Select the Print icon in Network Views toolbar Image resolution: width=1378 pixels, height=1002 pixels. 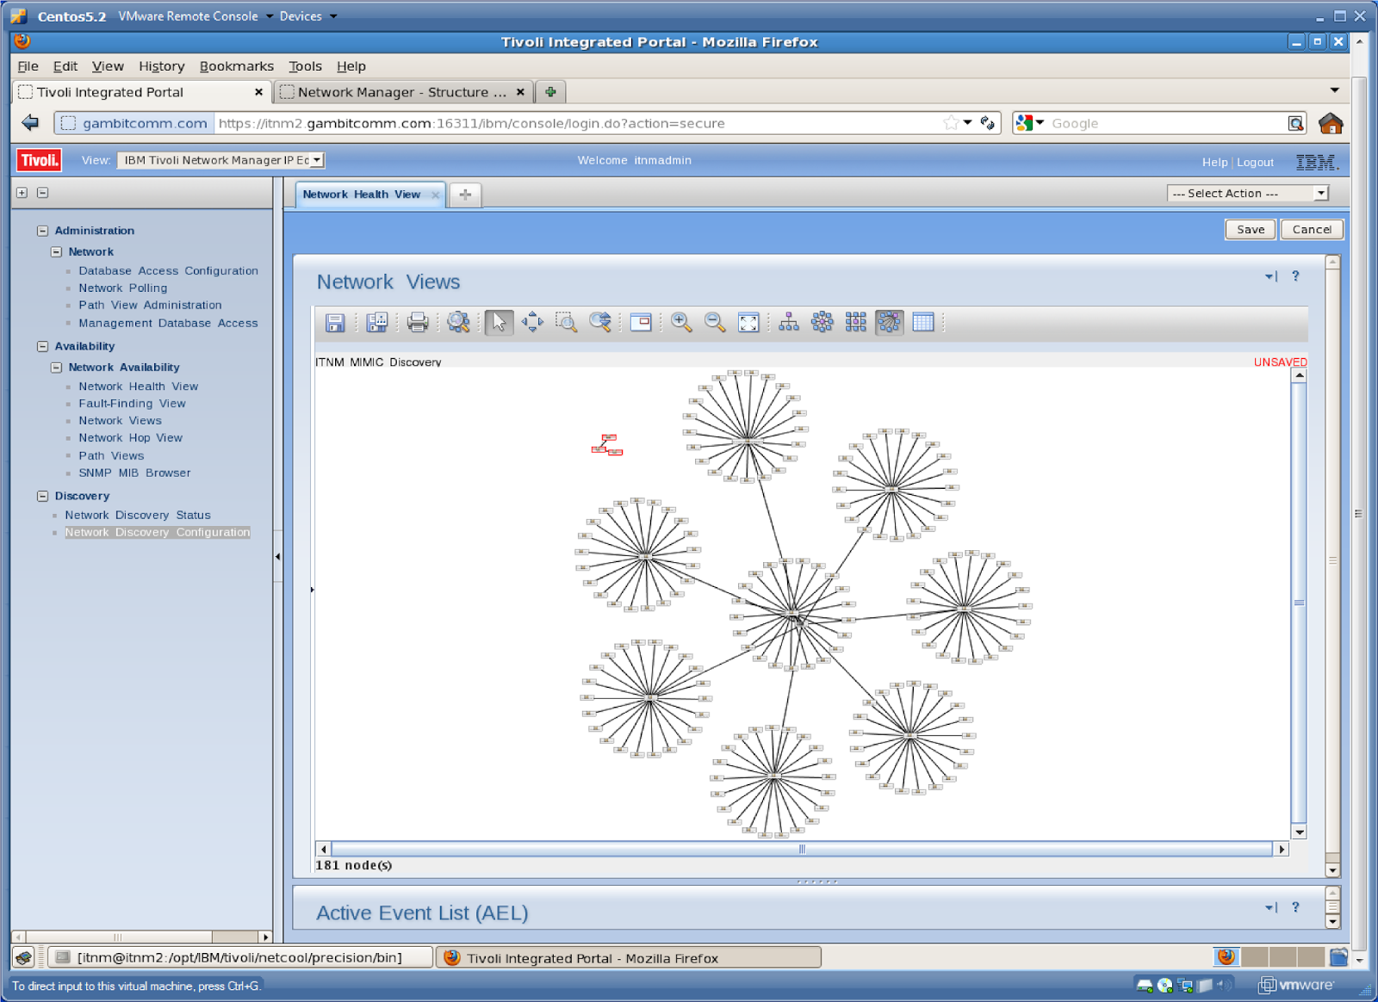point(416,323)
